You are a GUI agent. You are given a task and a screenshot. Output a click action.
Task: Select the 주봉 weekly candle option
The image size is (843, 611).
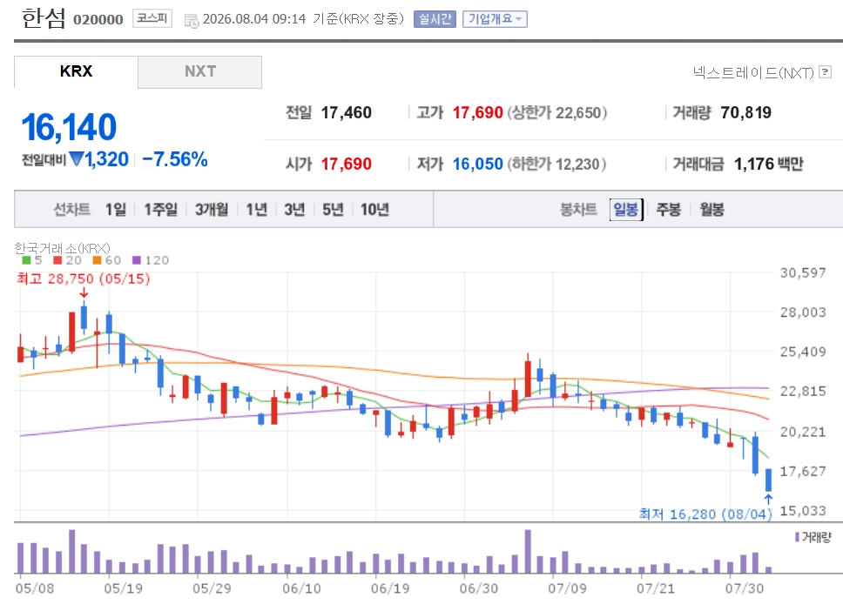pos(669,209)
